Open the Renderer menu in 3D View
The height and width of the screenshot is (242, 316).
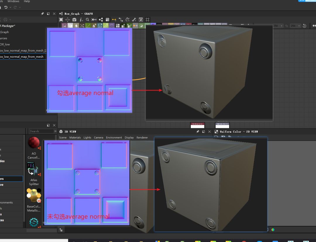(x=142, y=137)
